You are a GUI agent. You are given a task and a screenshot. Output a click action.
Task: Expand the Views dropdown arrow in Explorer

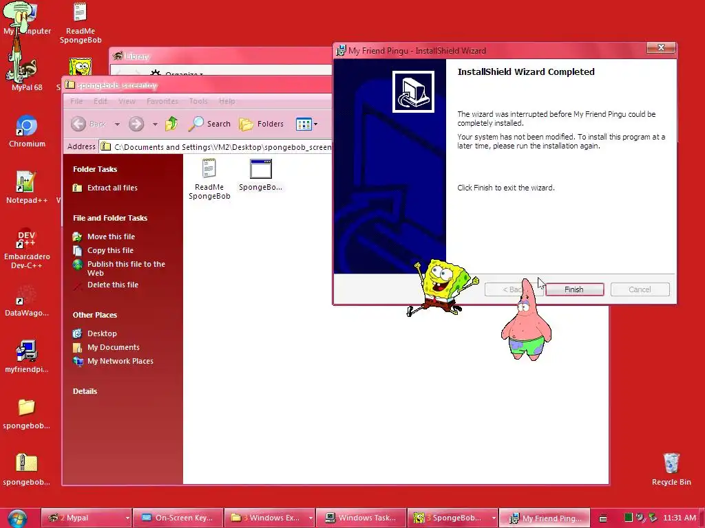click(315, 124)
